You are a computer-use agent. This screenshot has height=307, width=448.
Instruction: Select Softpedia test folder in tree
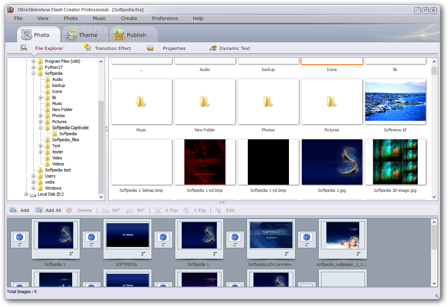pos(58,170)
